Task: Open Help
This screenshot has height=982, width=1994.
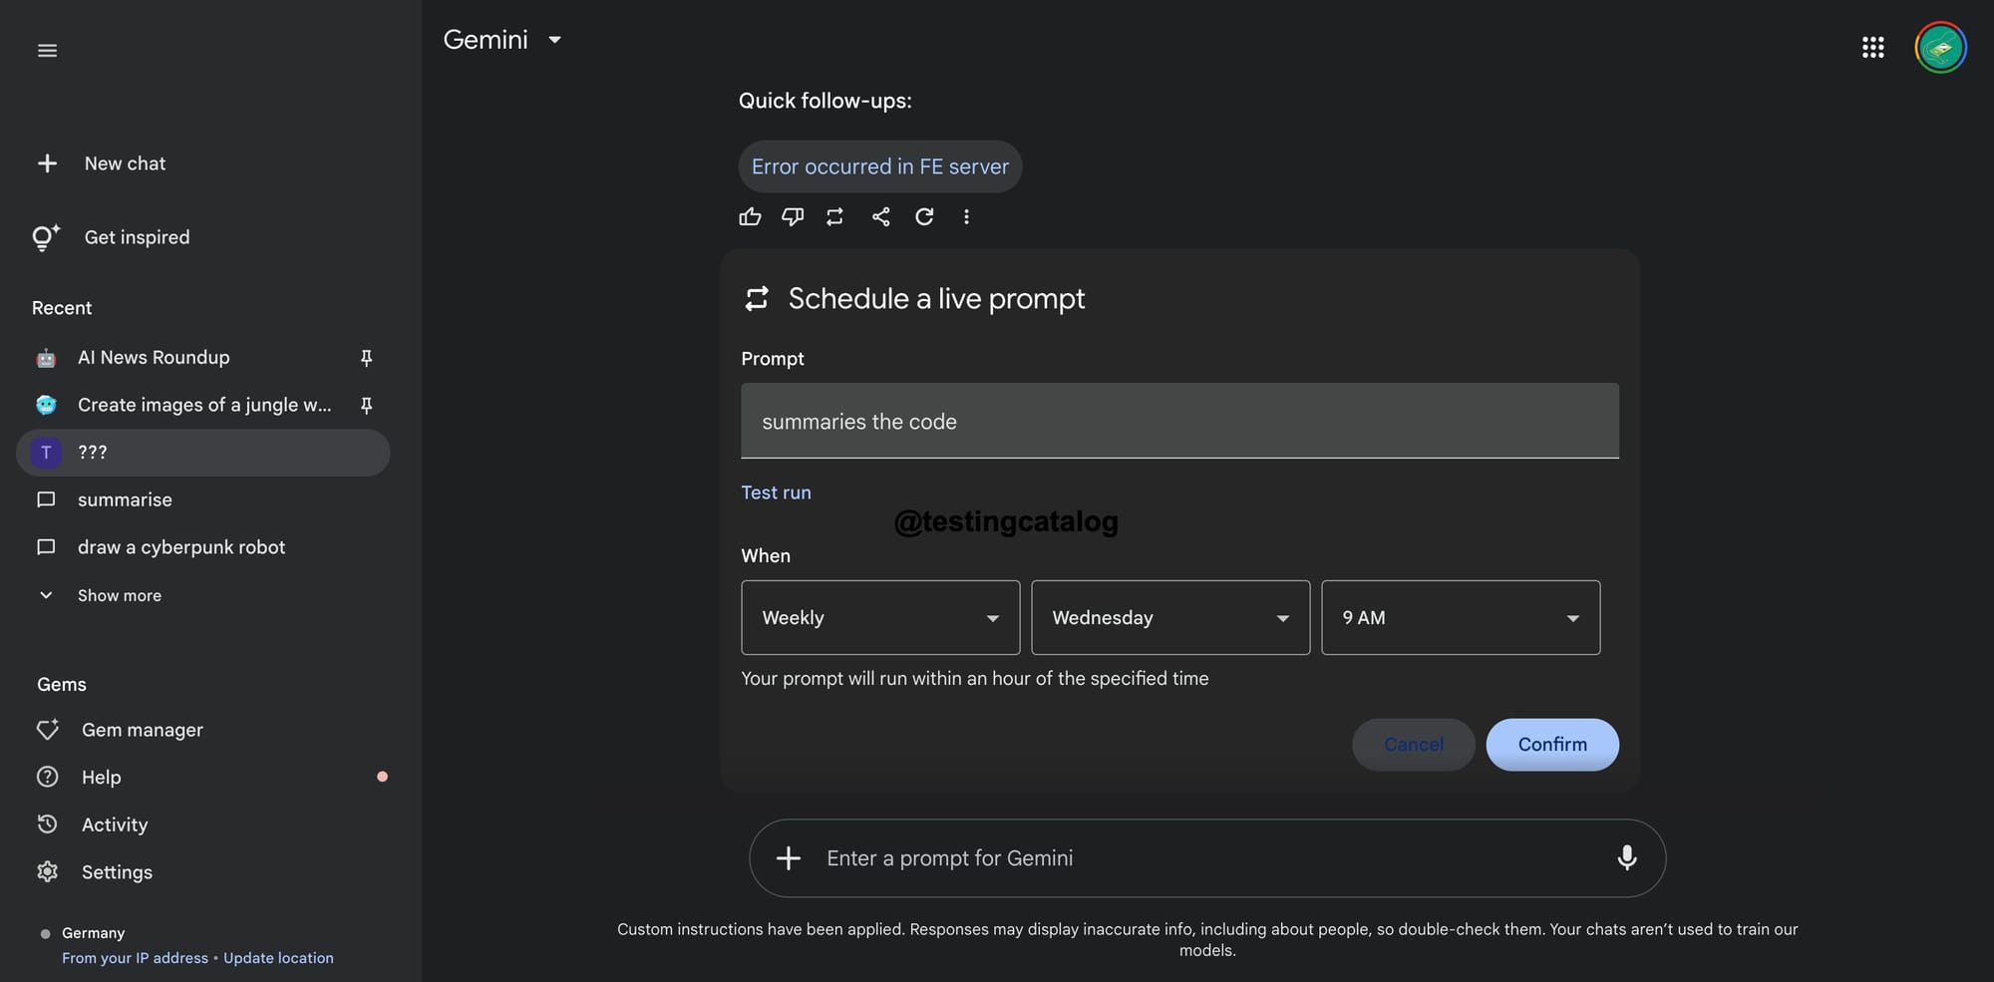Action: point(101,778)
